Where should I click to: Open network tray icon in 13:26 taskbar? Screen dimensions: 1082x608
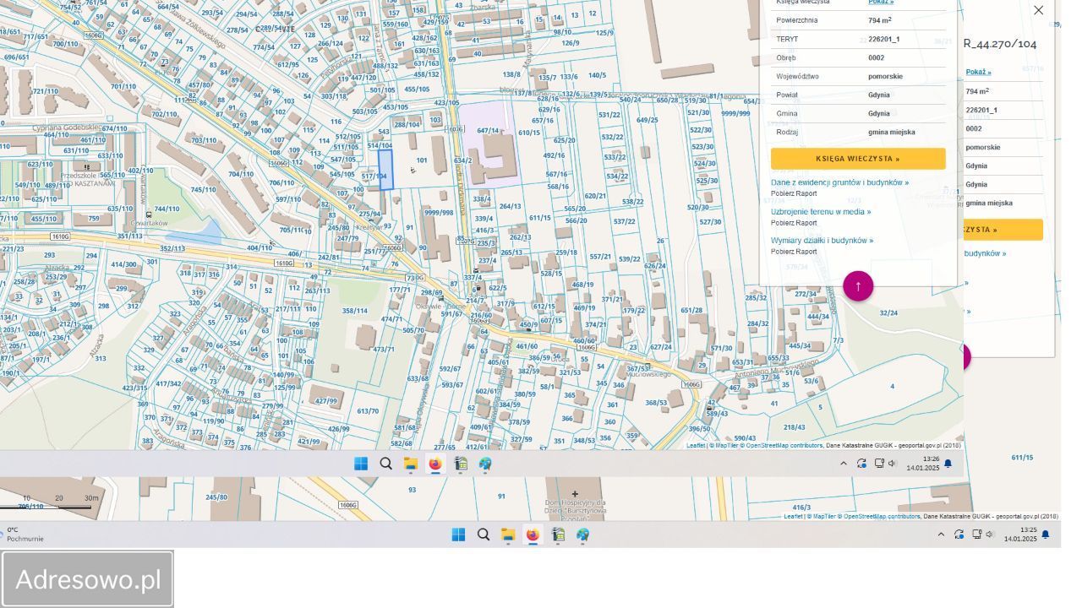click(x=879, y=464)
